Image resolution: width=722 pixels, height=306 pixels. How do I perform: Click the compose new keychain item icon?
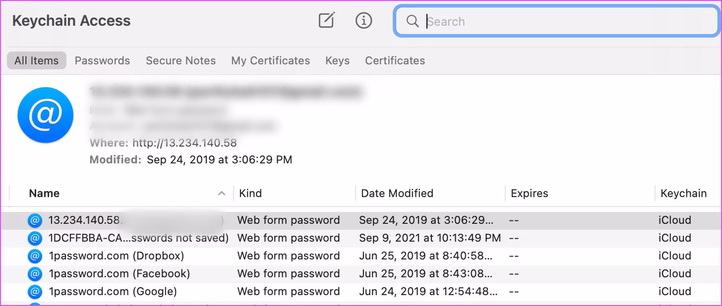[326, 21]
